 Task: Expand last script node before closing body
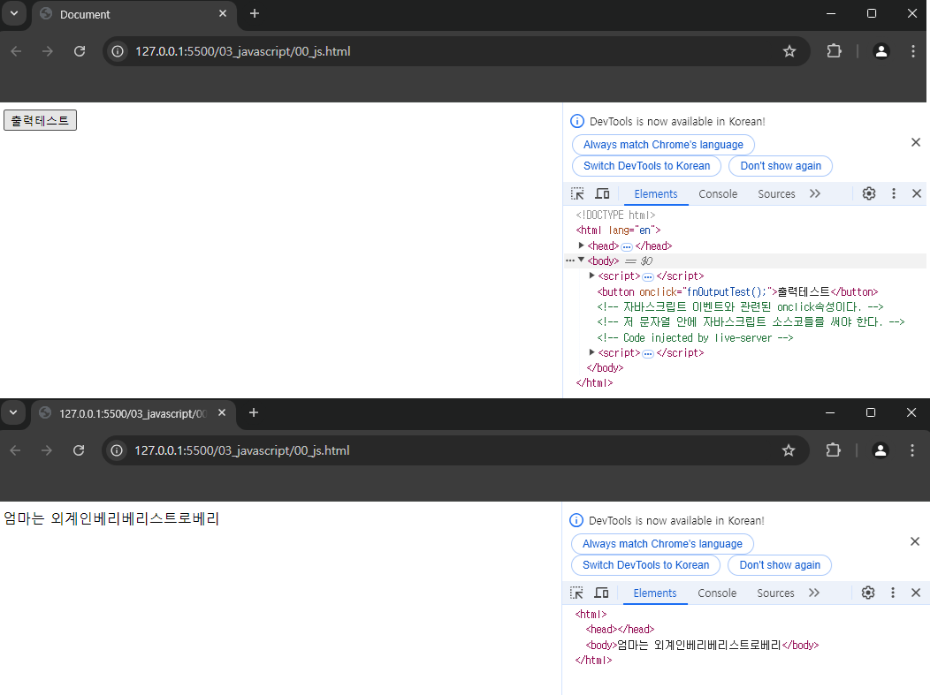pyautogui.click(x=591, y=352)
